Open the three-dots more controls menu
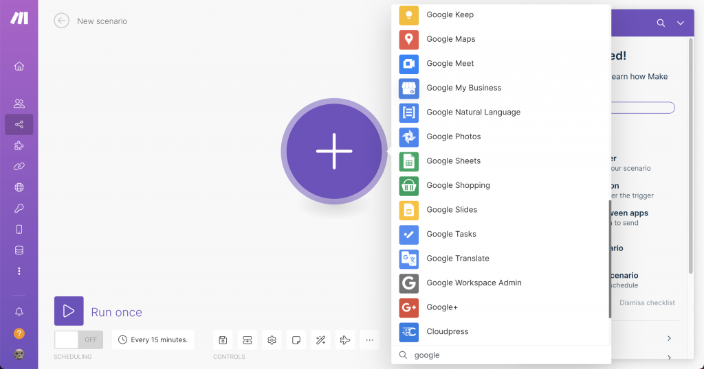Image resolution: width=704 pixels, height=369 pixels. 369,340
